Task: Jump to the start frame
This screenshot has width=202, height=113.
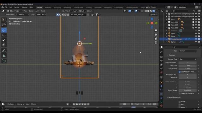Action: click(x=74, y=104)
